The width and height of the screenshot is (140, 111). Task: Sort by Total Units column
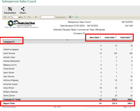[131, 37]
